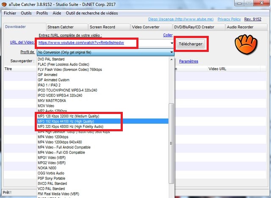The width and height of the screenshot is (271, 198).
Task: Select GIF Animated Custom profile
Action: pyautogui.click(x=102, y=80)
